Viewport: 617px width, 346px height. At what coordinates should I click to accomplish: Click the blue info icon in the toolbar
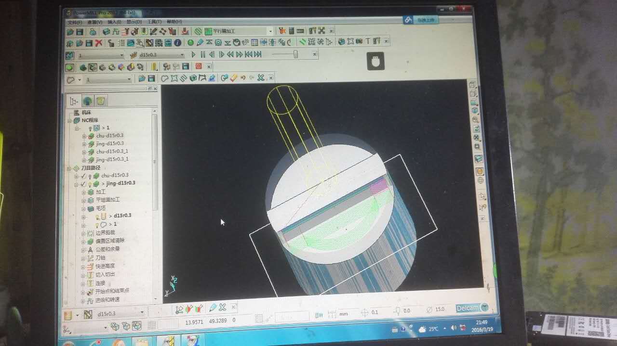(x=177, y=42)
